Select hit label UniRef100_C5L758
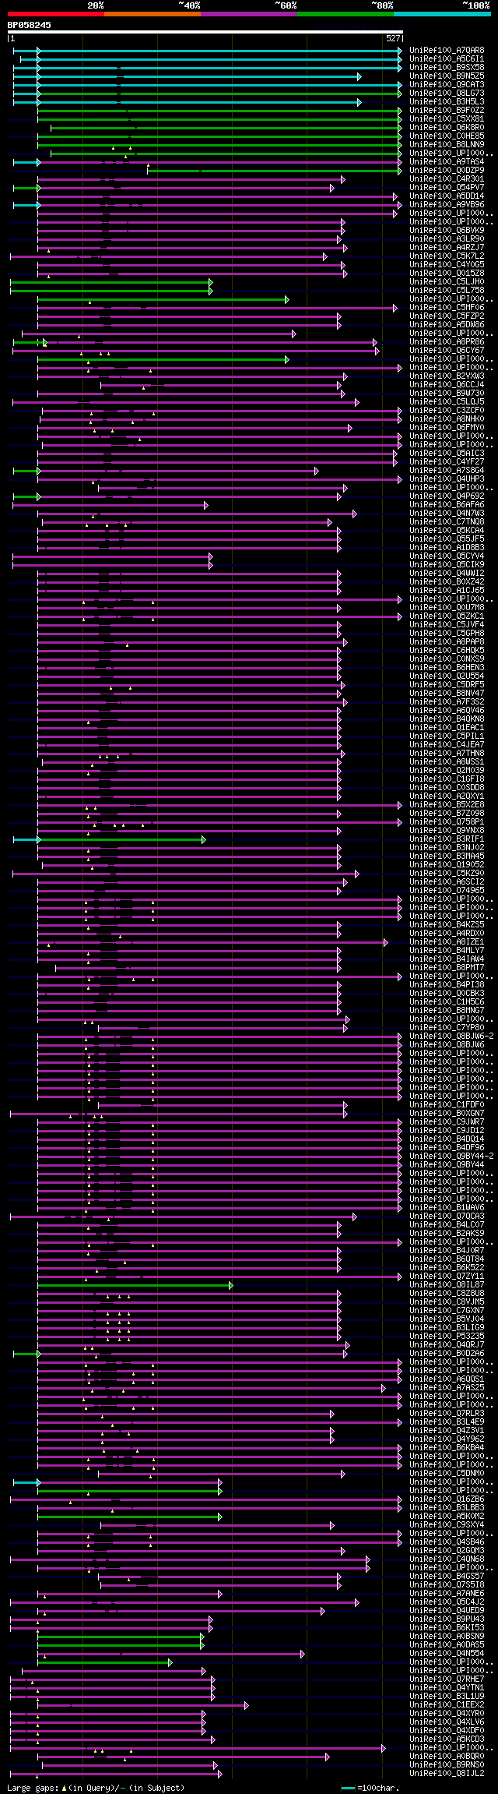498x1794 pixels. (447, 290)
